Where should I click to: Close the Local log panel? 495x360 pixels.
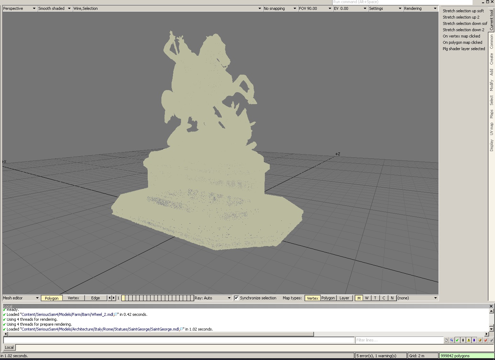(x=491, y=306)
